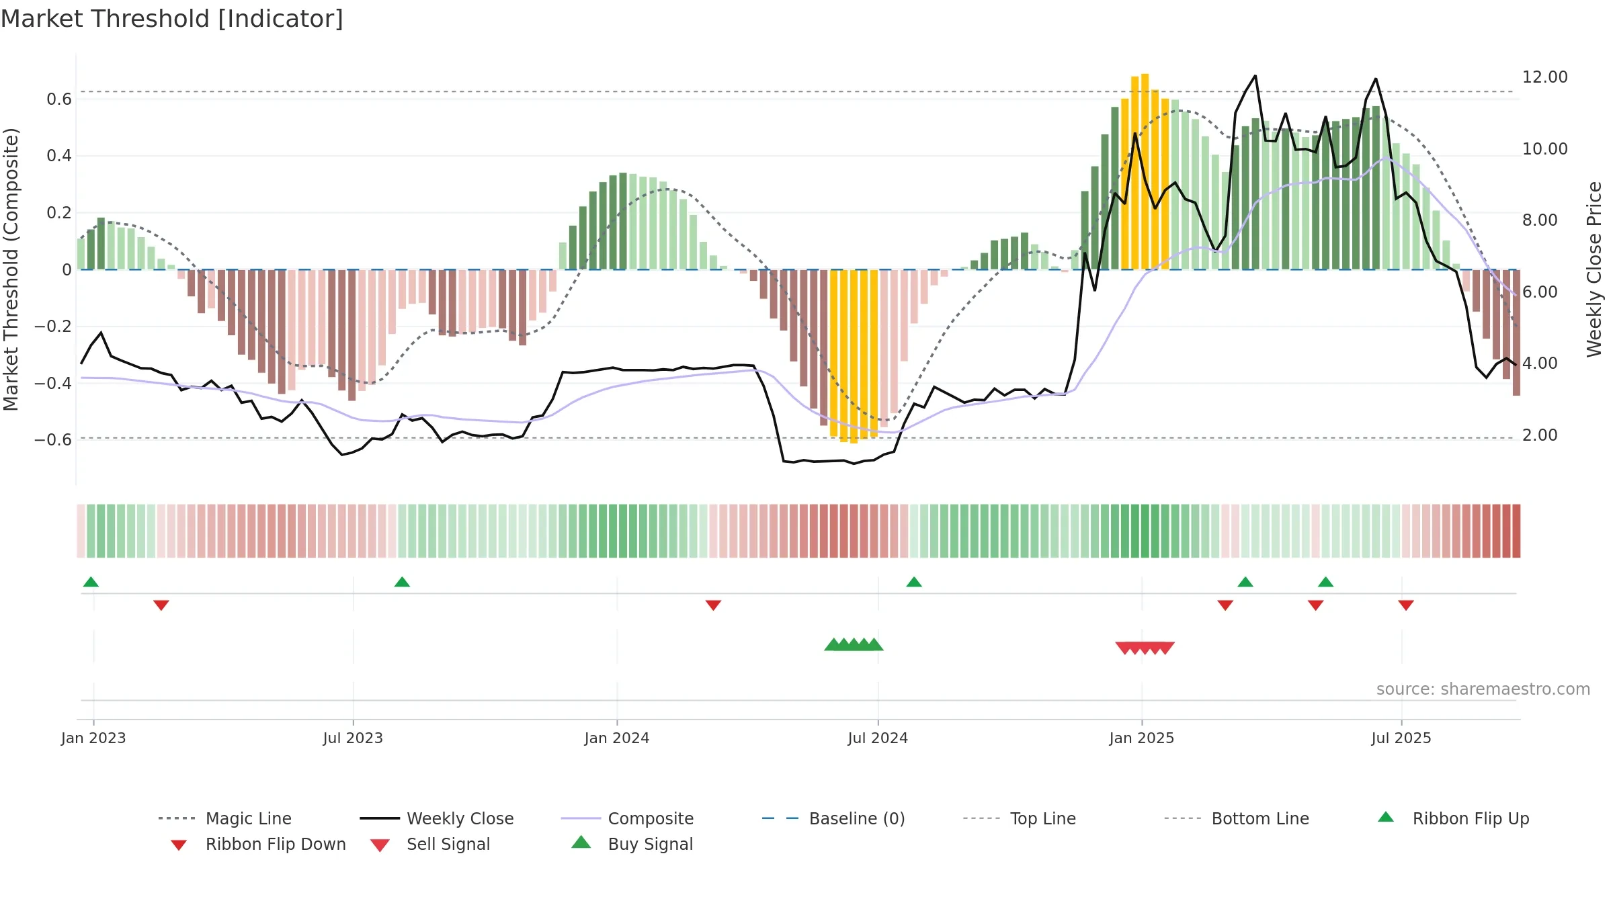Click the flip-down marker just before Jul 2025

[x=1406, y=605]
